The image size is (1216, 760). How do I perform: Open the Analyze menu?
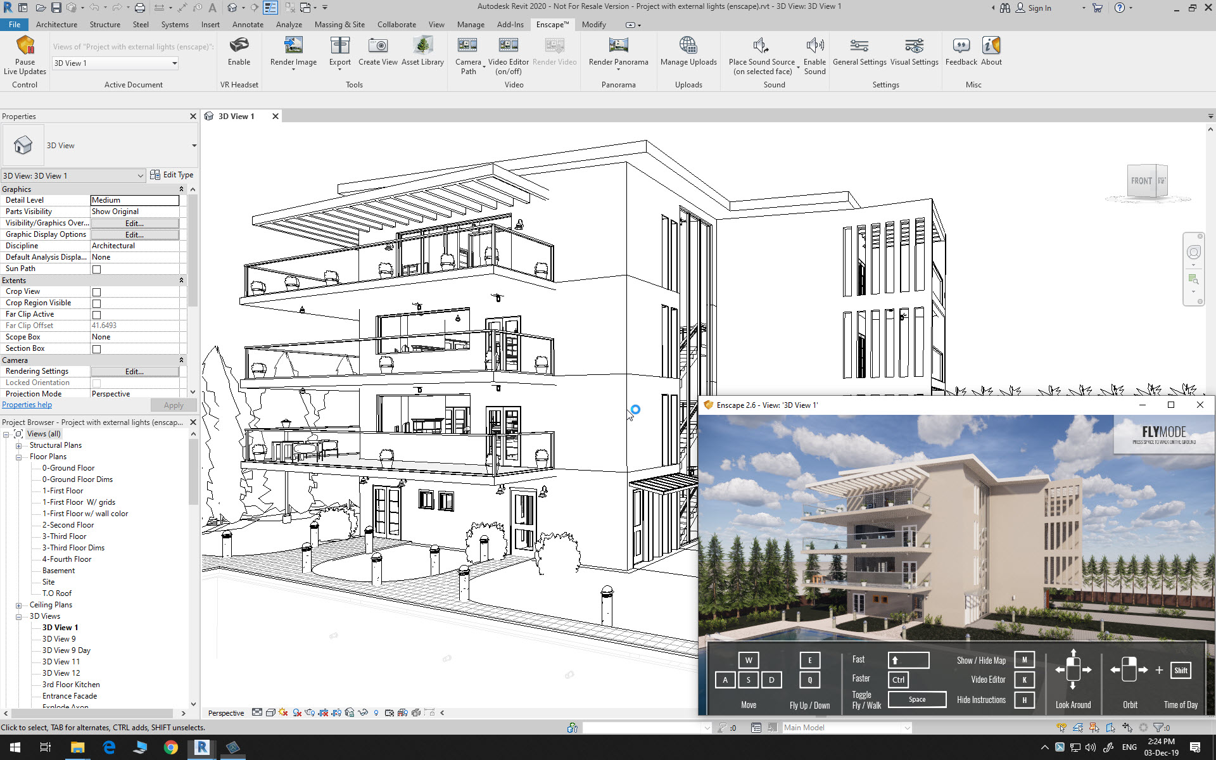click(x=290, y=23)
